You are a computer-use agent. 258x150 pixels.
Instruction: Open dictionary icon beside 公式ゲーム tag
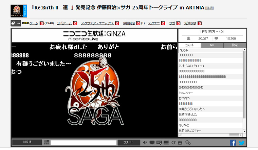point(75,23)
